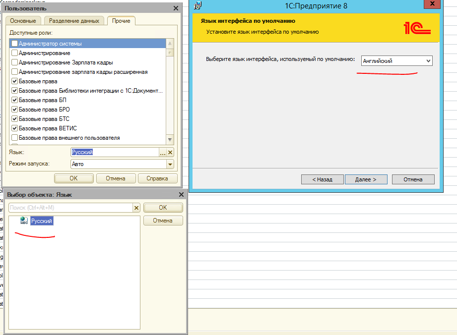The width and height of the screenshot is (457, 335).
Task: Click the roles list scrollbar thumb
Action: (170, 53)
